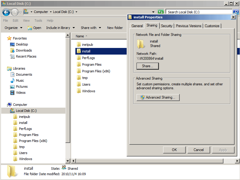Select Program Files (x86) in file list
This screenshot has height=180, width=240.
(x=93, y=71)
